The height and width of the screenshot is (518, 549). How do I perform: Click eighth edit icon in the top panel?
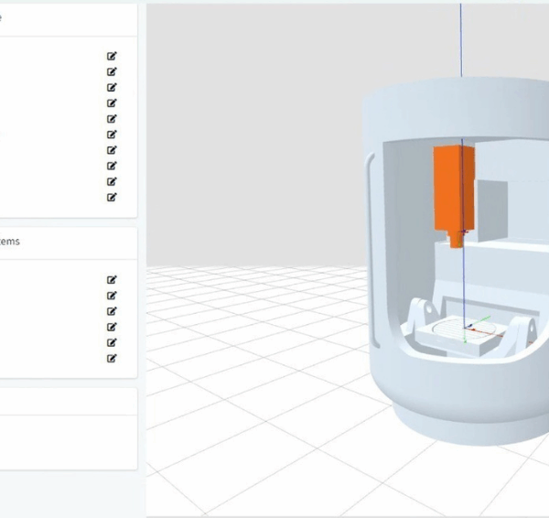coord(112,166)
